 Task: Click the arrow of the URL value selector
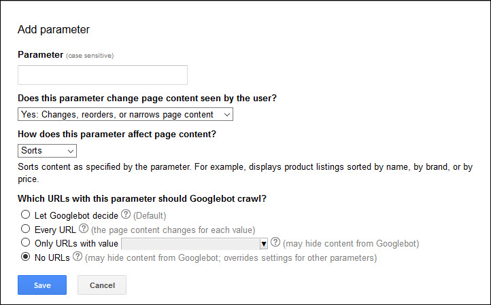click(x=263, y=243)
